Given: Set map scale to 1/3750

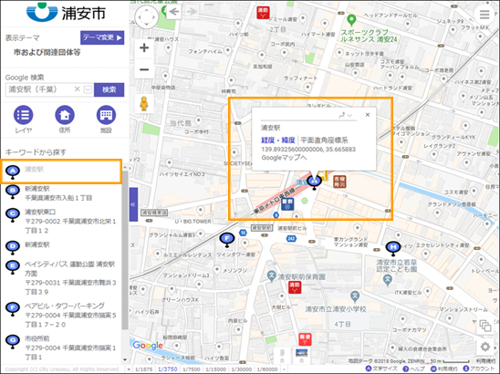Looking at the screenshot, I should [x=168, y=369].
